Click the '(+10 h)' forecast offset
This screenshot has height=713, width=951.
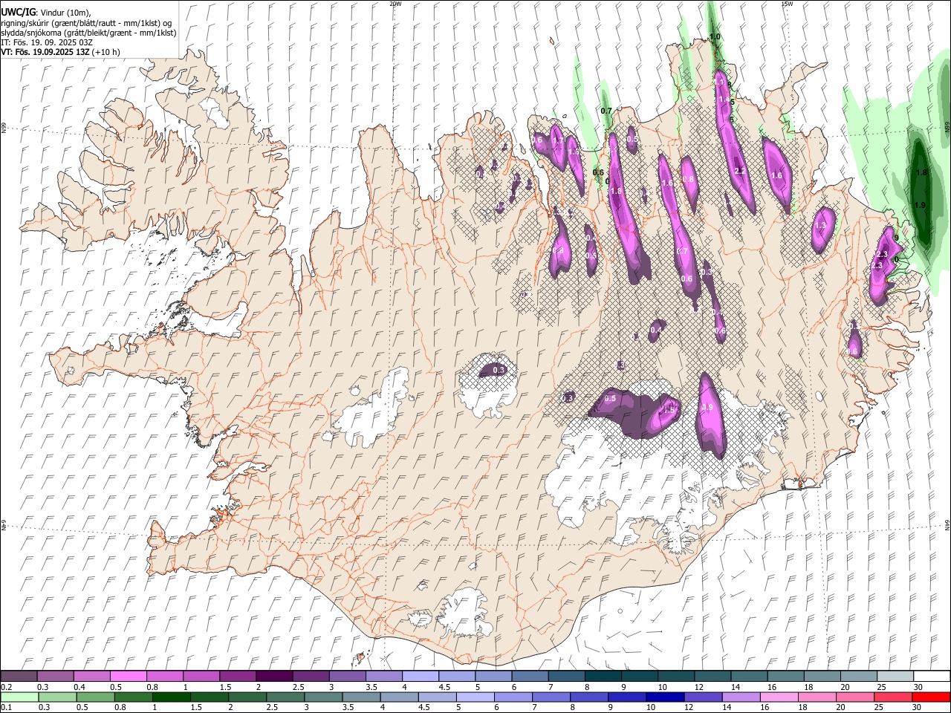coord(106,52)
